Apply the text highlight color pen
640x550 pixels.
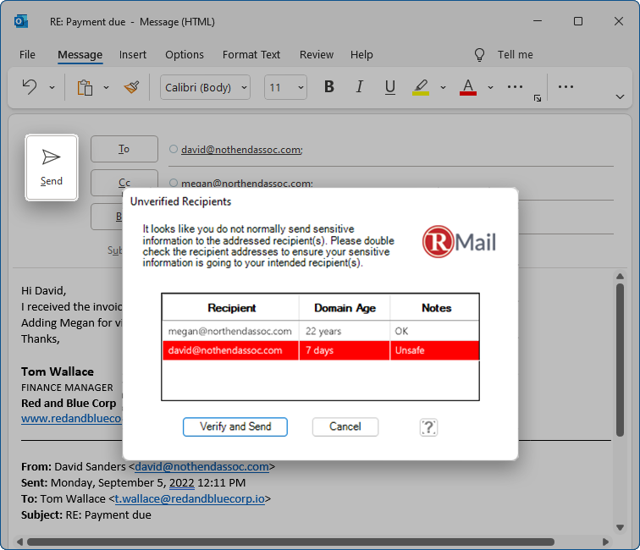tap(421, 87)
